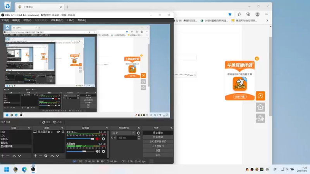The image size is (310, 174).
Task: Open Edge profile avatar icon
Action: coord(257,14)
